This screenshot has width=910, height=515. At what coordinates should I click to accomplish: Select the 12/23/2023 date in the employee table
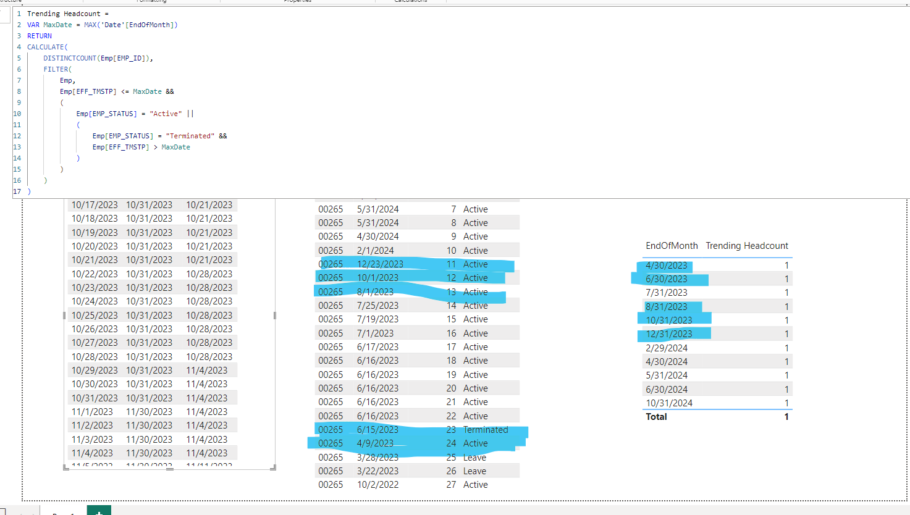click(380, 264)
